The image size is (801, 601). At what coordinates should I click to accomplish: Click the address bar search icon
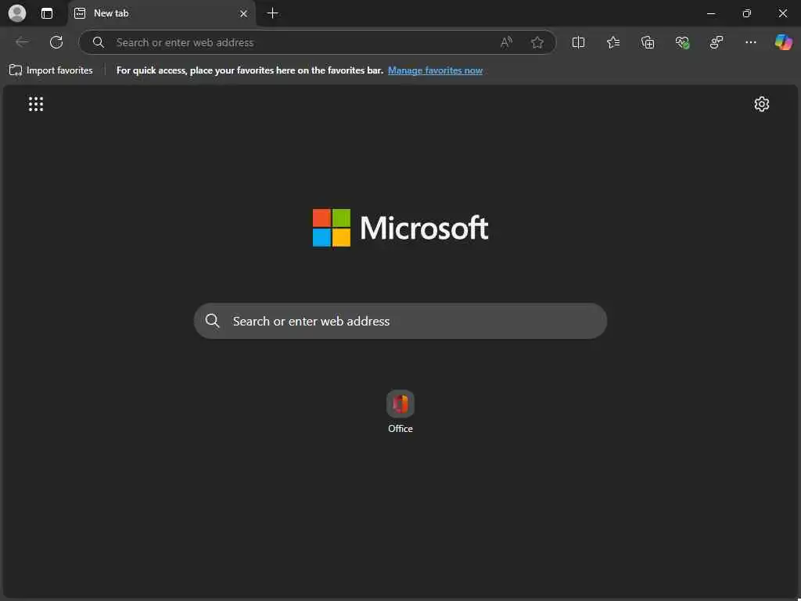point(99,42)
